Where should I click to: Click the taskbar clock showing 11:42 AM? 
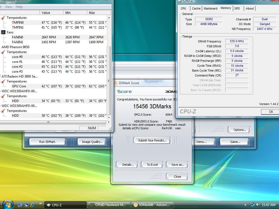coord(269,205)
